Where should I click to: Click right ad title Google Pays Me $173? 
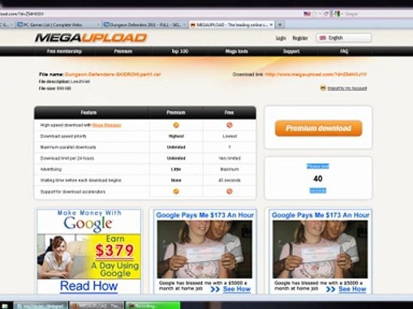click(x=321, y=215)
